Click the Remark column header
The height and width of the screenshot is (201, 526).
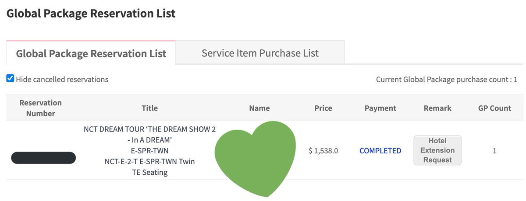(437, 108)
